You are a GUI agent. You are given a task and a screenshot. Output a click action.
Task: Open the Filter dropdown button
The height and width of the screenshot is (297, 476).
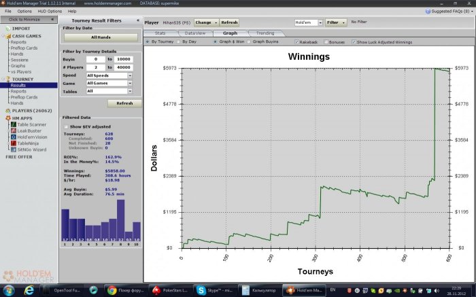click(x=336, y=22)
